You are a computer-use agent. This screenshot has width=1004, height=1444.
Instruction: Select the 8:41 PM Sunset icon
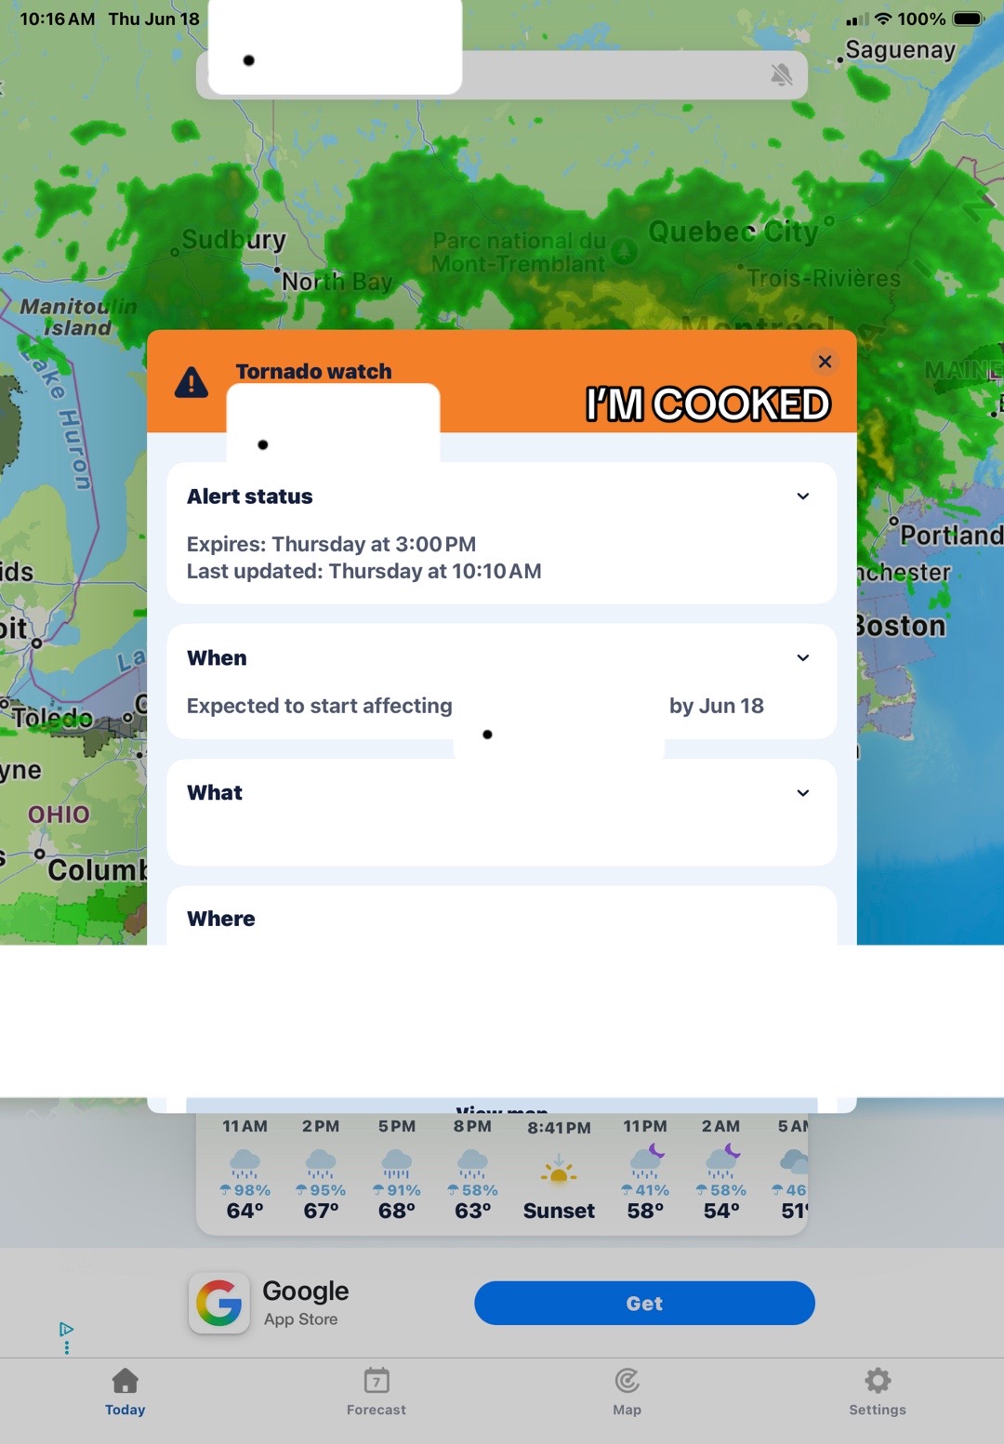click(559, 1169)
